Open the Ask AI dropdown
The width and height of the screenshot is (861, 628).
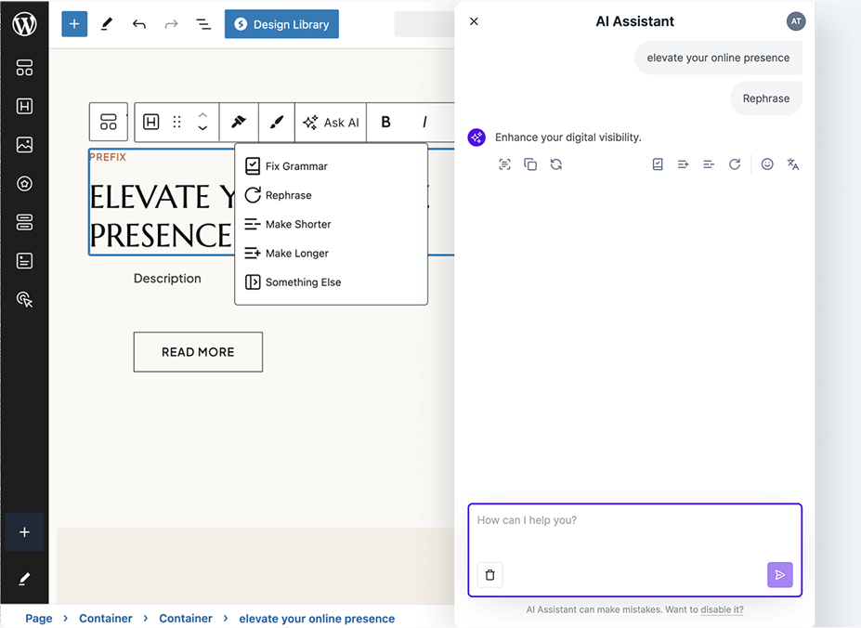pos(331,122)
